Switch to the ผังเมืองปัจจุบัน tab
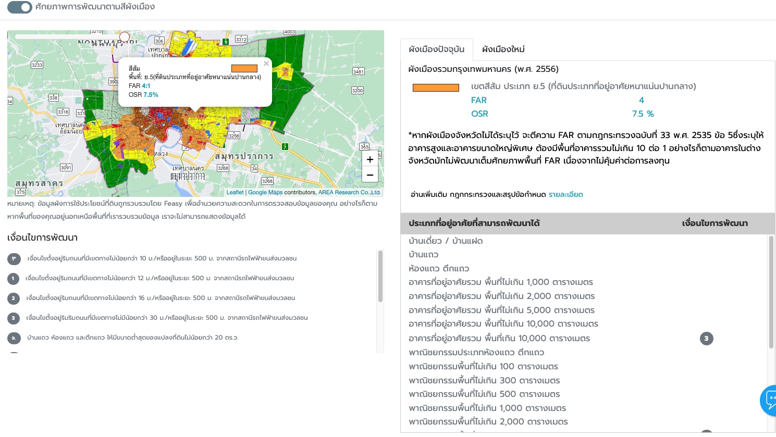Screen dimensions: 776x437 coord(437,49)
